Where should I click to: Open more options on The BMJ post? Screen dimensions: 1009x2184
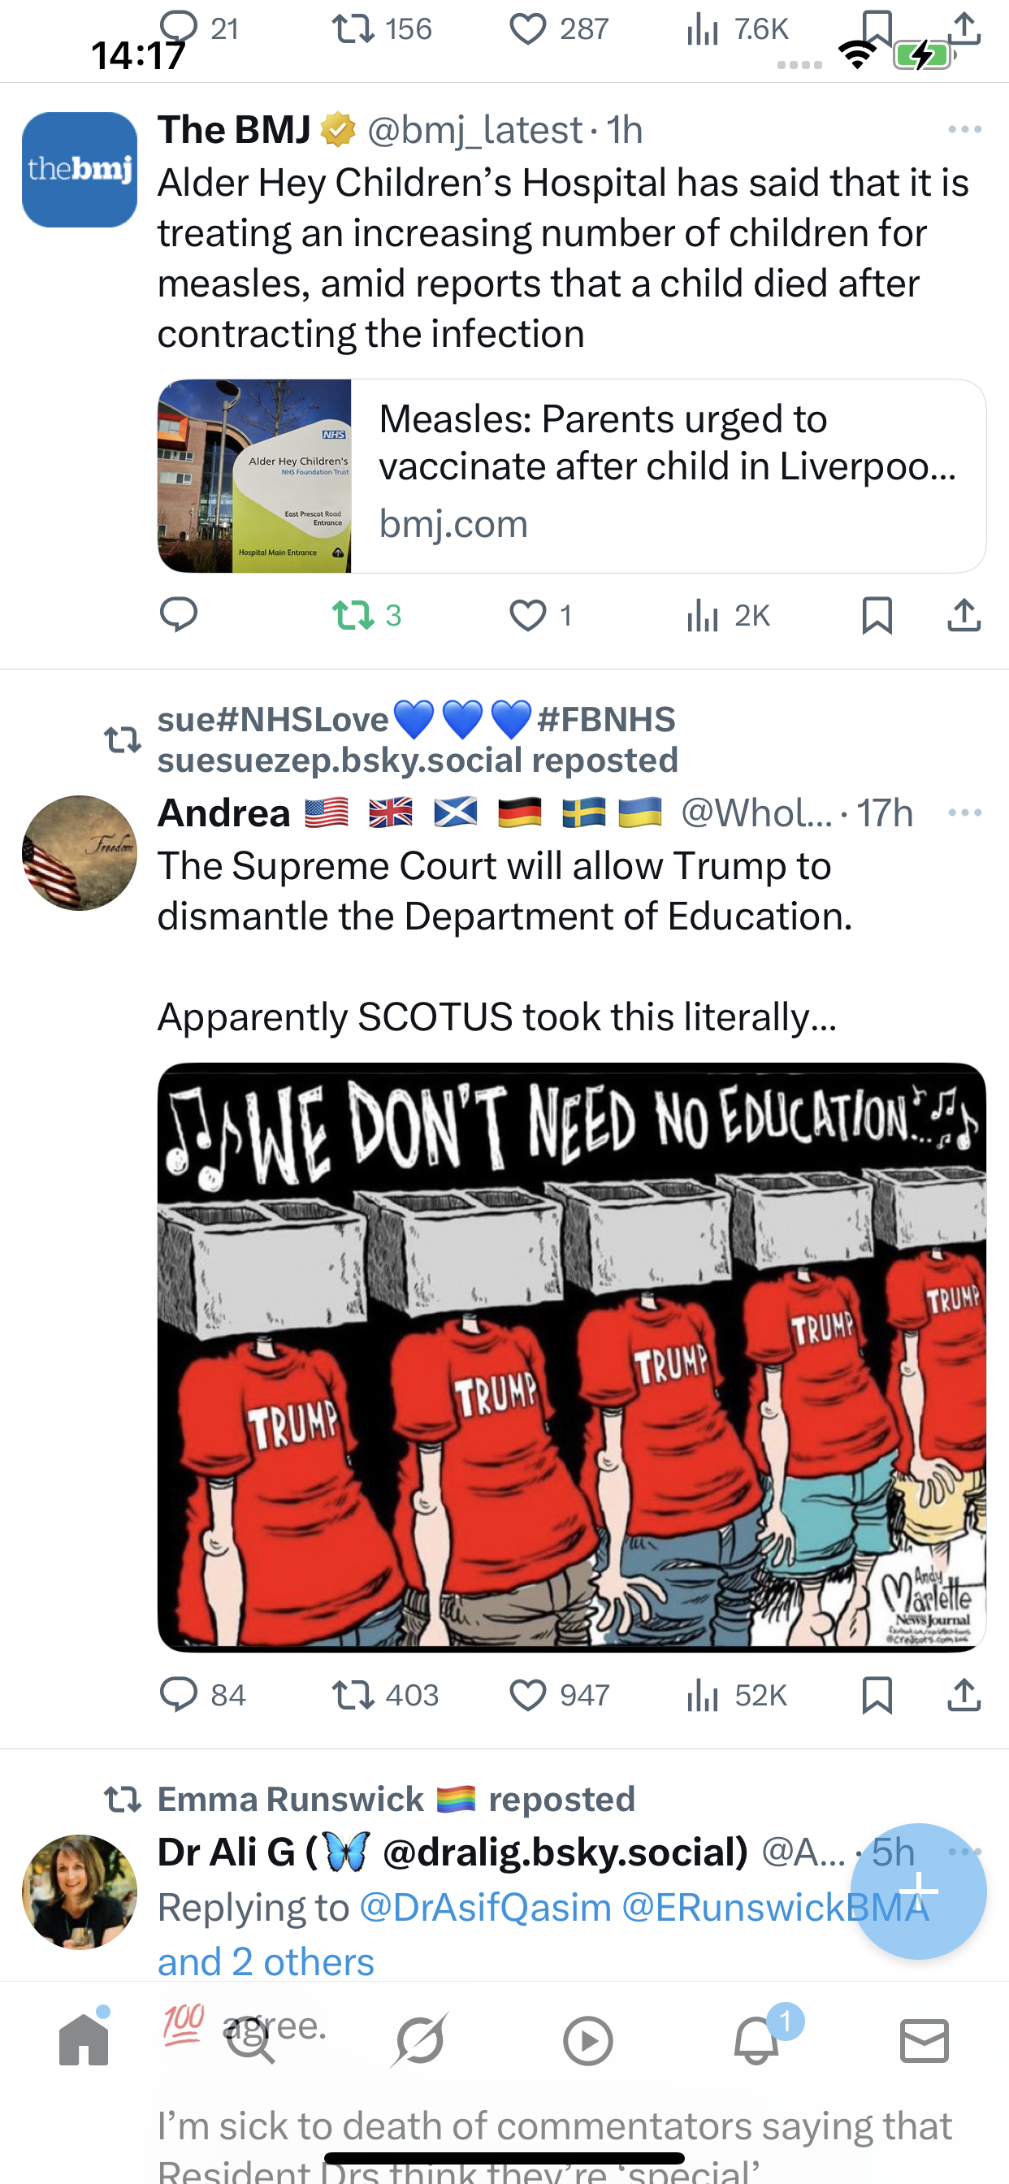click(x=965, y=130)
